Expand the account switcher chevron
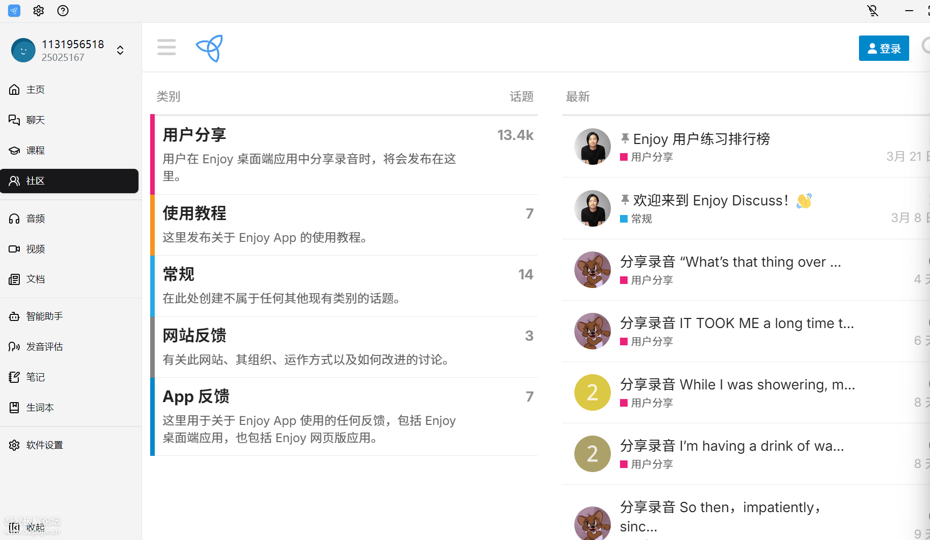Image resolution: width=930 pixels, height=540 pixels. tap(120, 50)
